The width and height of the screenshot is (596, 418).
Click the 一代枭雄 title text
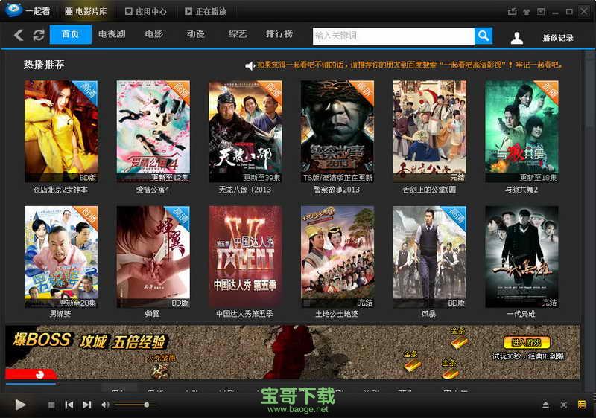(x=521, y=314)
